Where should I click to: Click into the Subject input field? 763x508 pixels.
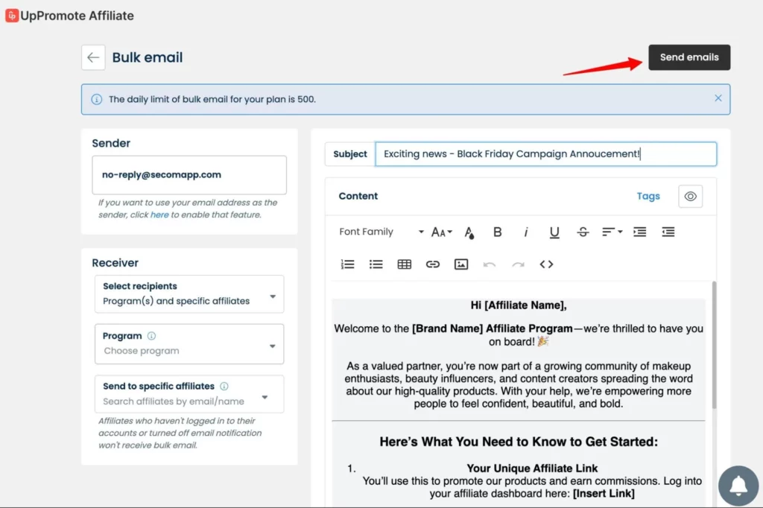(x=545, y=154)
